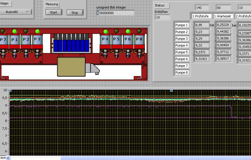Click the Pumpe 7 label button
The image size is (251, 160).
[x=182, y=66]
